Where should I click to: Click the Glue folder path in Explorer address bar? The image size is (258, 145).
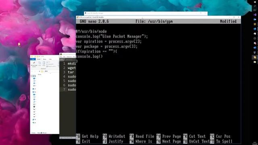pyautogui.click(x=46, y=71)
